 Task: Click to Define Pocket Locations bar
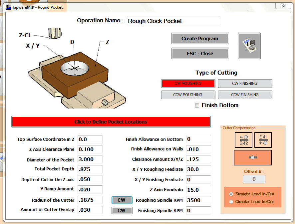pyautogui.click(x=111, y=122)
